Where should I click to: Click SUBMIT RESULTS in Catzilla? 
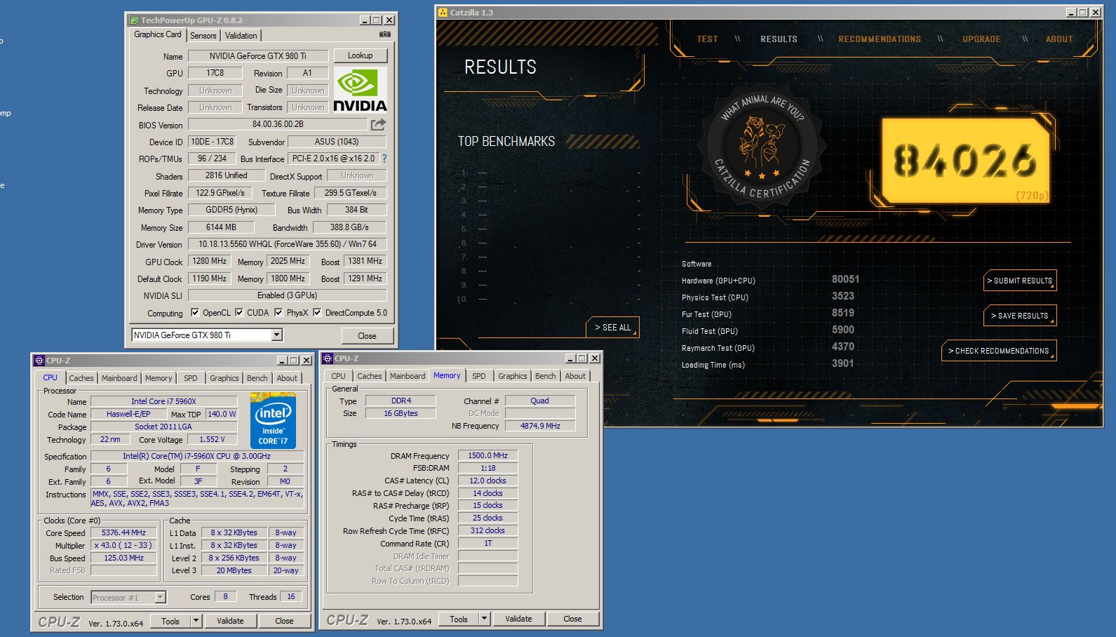1020,281
